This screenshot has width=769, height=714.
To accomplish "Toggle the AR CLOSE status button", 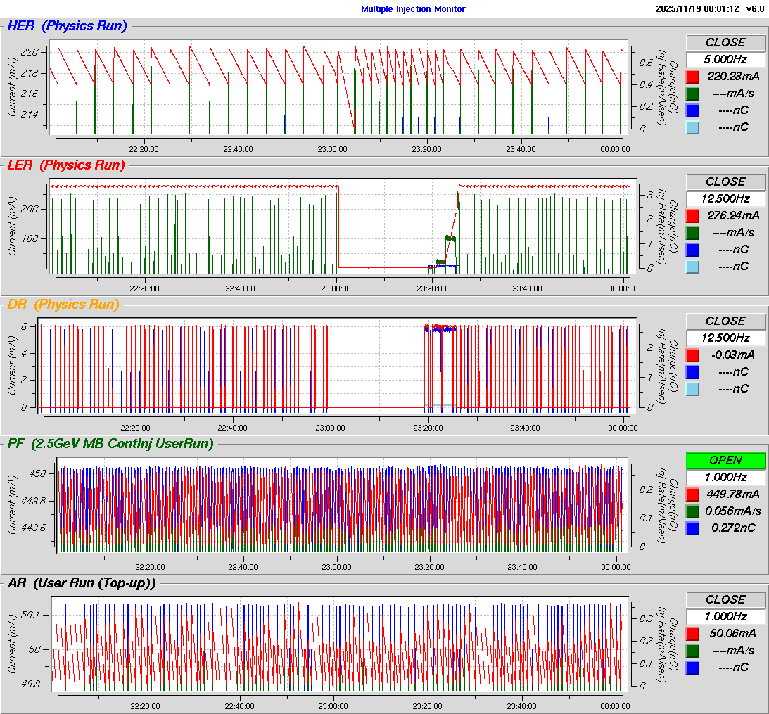I will click(725, 600).
